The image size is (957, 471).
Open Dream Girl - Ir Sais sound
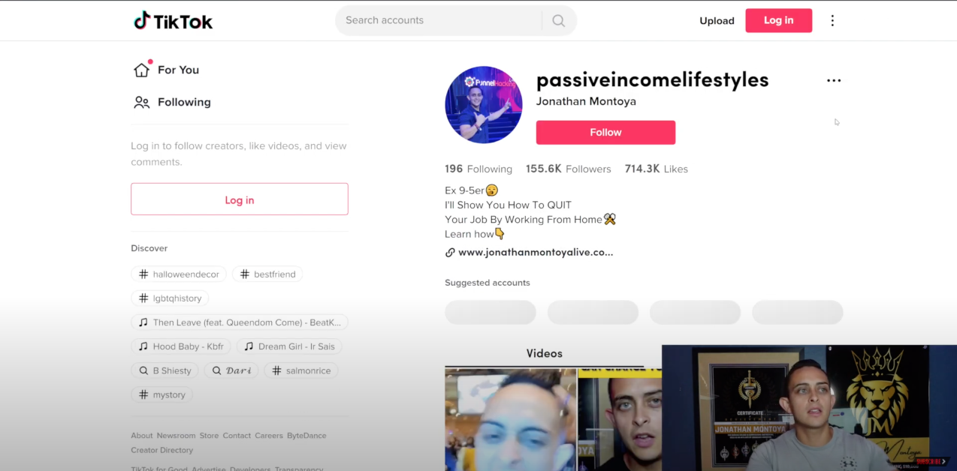point(289,346)
